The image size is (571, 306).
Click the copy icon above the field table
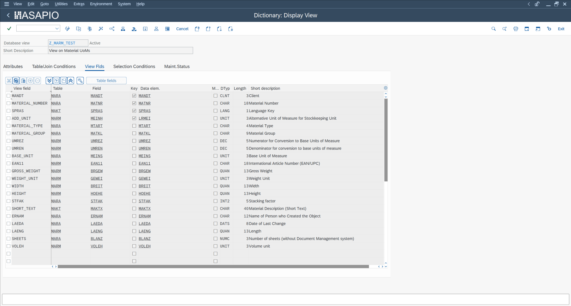16,80
